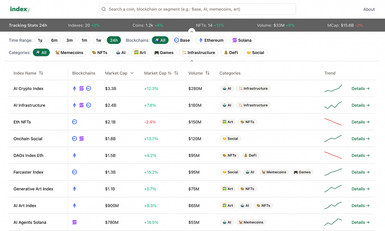Filter blockchains by Solana
Screen dimensions: 385x231
[242, 40]
